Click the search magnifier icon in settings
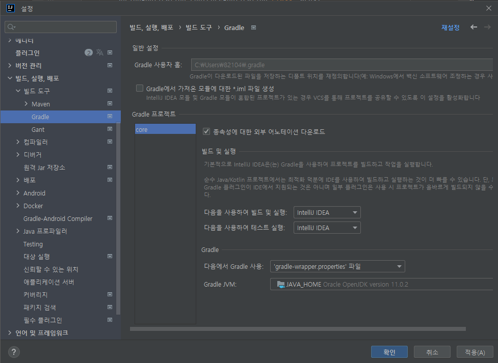The image size is (498, 363). [x=11, y=27]
